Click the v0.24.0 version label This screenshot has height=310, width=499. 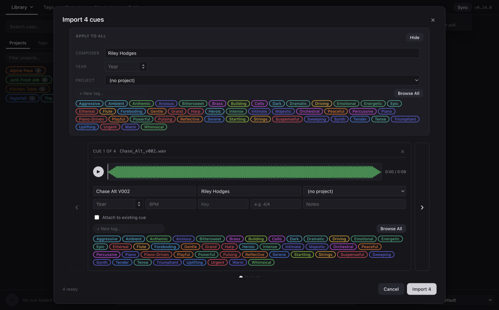click(x=483, y=7)
